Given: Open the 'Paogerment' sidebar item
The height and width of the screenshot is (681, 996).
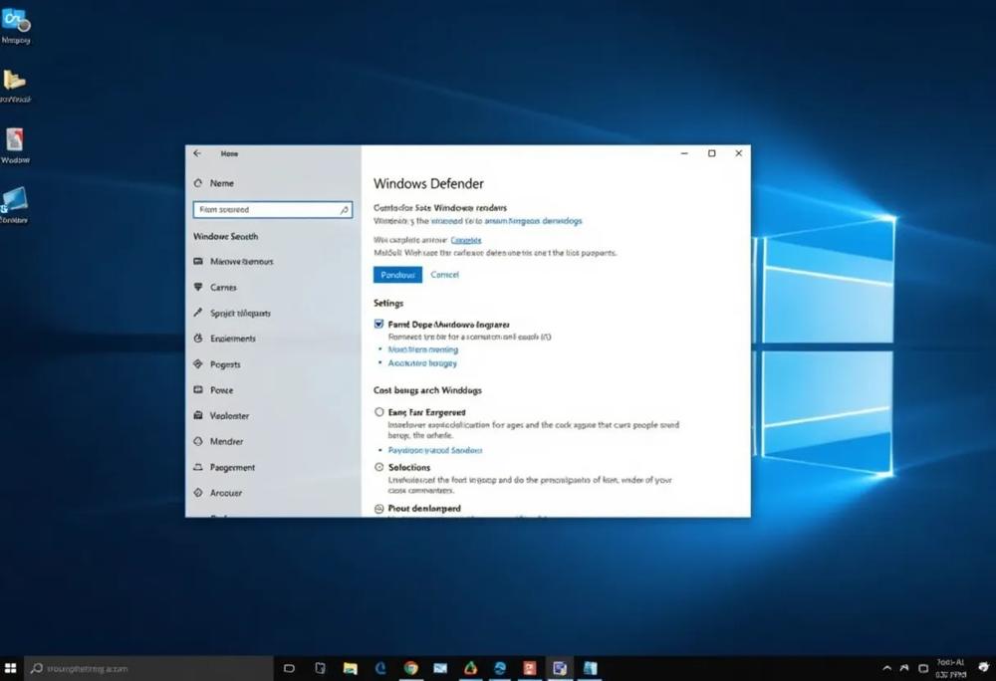Looking at the screenshot, I should [223, 467].
